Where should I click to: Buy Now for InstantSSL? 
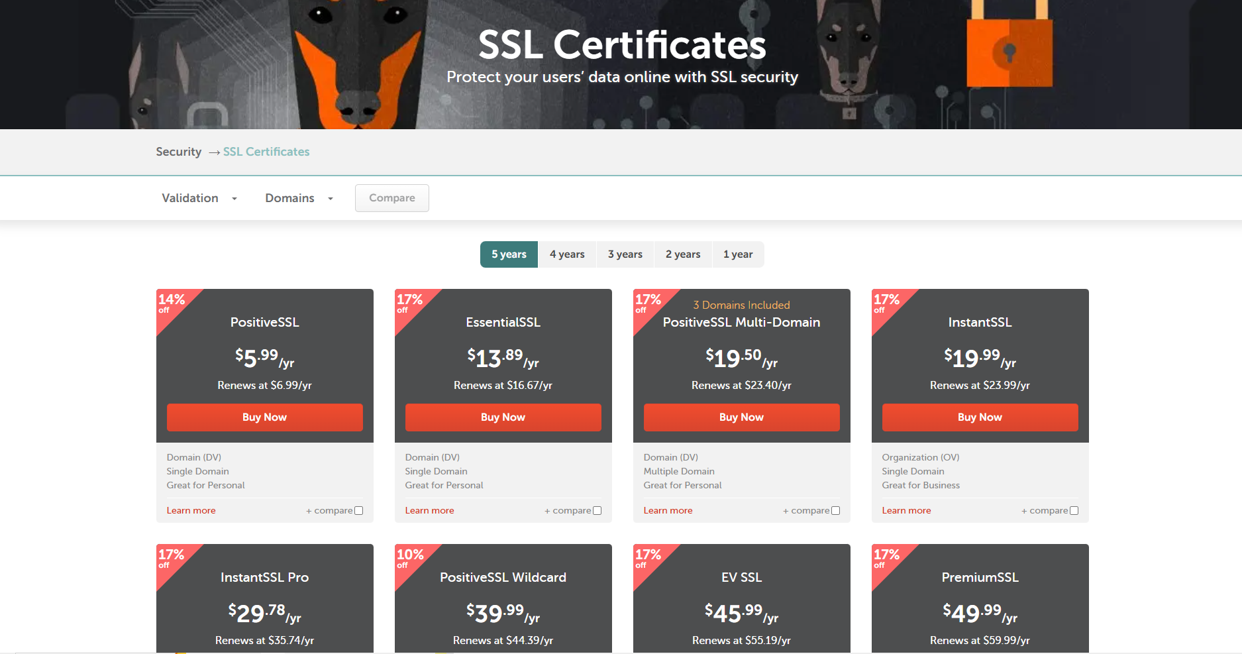(x=980, y=417)
